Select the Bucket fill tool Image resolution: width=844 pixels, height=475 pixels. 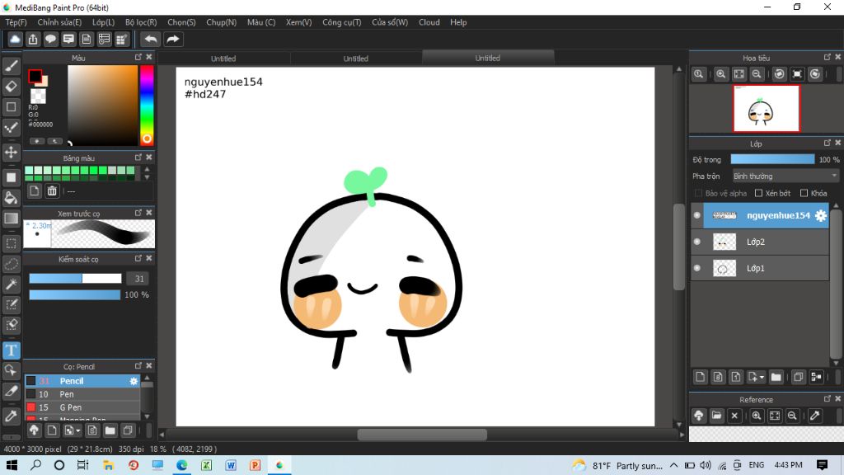pos(12,198)
